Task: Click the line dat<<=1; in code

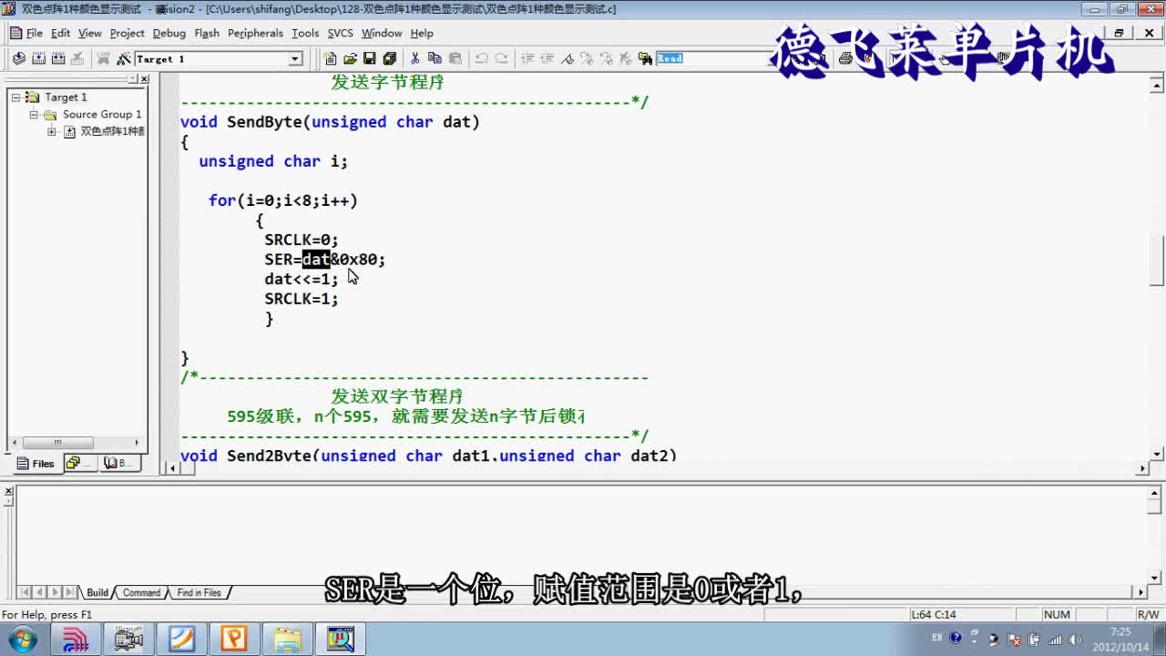Action: coord(302,279)
